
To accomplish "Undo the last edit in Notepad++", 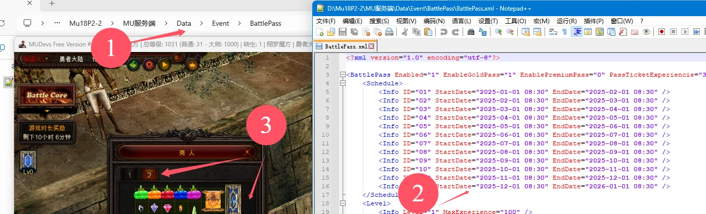I will (443, 32).
